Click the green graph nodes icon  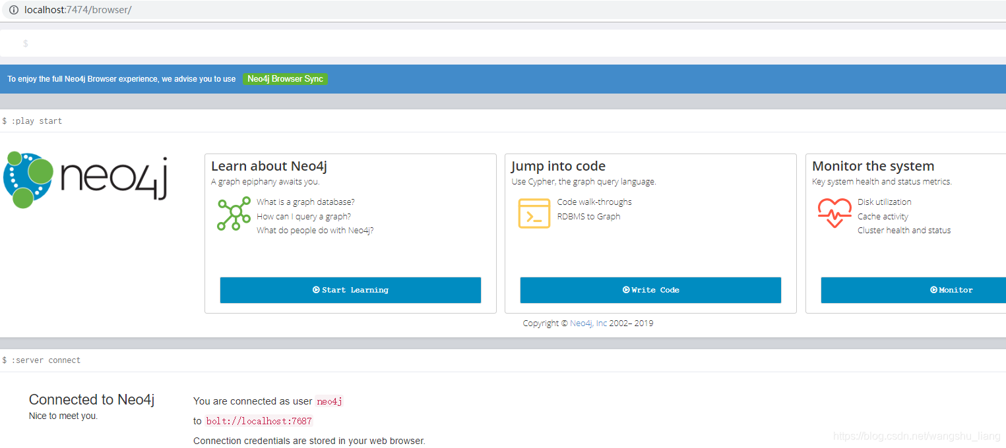(x=234, y=213)
